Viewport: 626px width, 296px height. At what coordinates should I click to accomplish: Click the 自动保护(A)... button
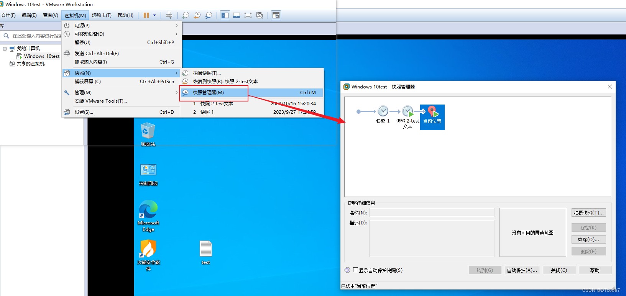(x=522, y=270)
